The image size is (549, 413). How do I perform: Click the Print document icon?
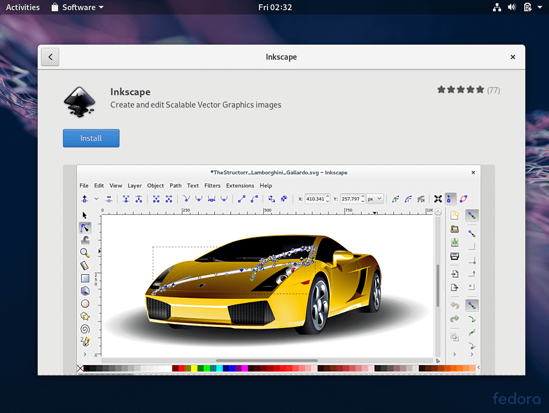(455, 256)
